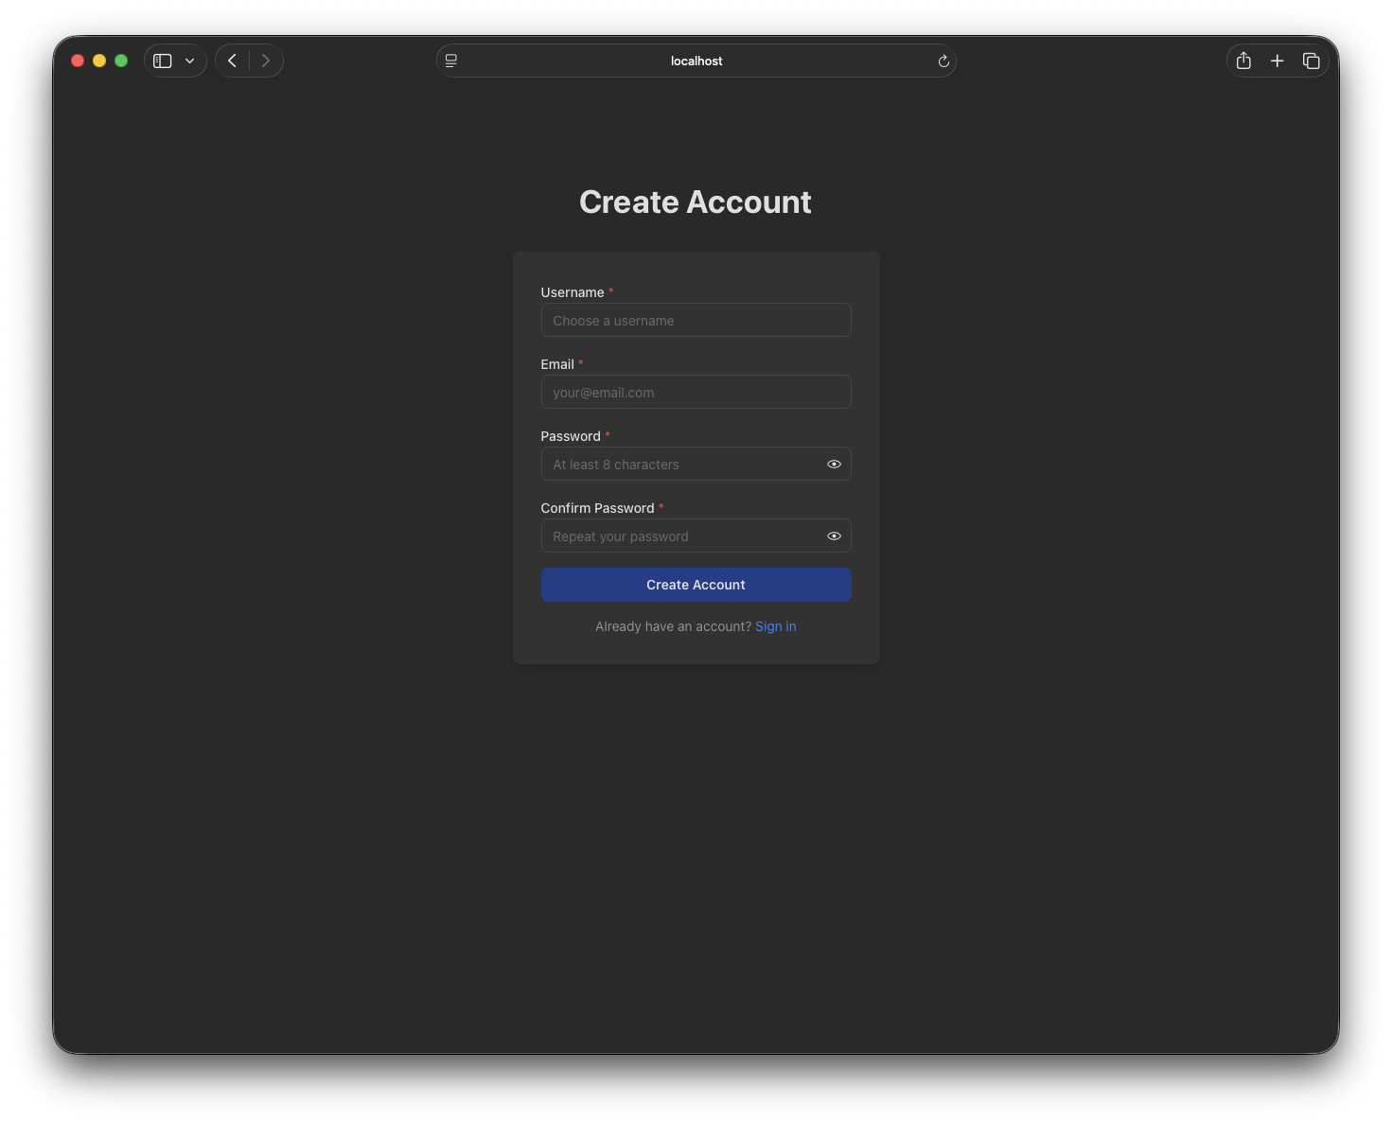This screenshot has height=1124, width=1392.
Task: Open a new tab with plus icon
Action: 1277,61
